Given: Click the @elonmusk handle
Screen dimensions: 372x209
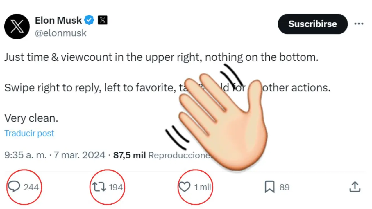Looking at the screenshot, I should pyautogui.click(x=60, y=33).
